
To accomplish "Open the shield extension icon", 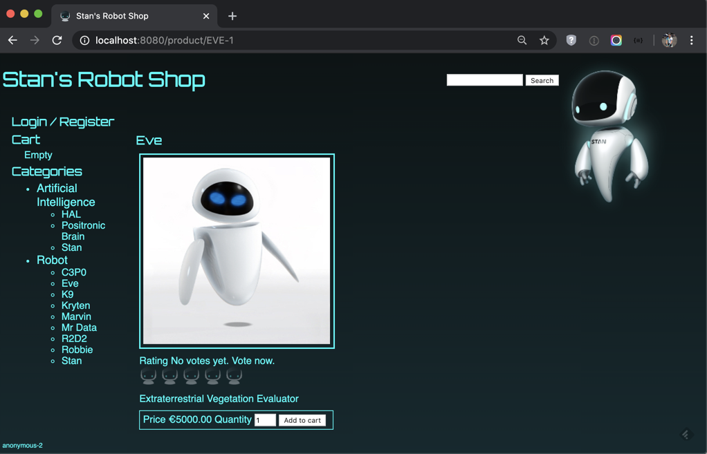I will point(571,41).
